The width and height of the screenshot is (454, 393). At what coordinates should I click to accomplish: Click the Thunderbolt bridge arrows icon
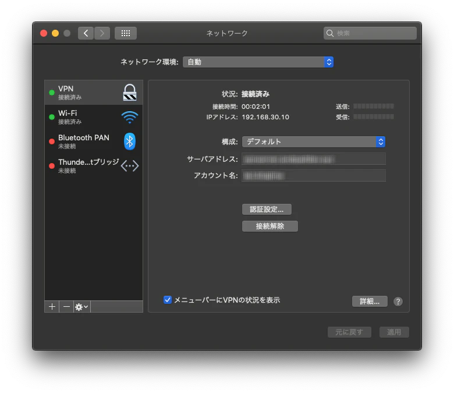pyautogui.click(x=130, y=166)
